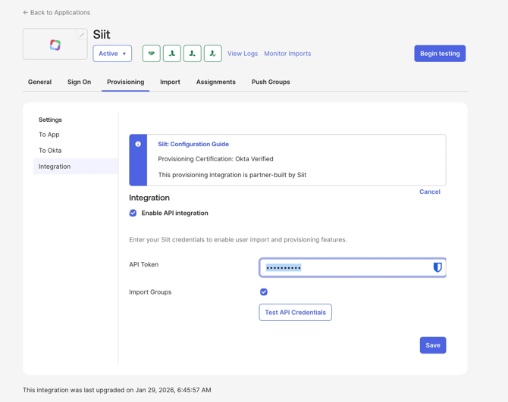Click the fourth green user provisioning icon
The image size is (508, 402).
(x=213, y=54)
